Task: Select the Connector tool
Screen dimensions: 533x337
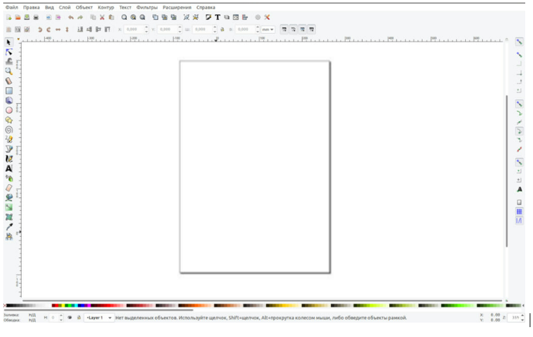Action: click(x=9, y=237)
